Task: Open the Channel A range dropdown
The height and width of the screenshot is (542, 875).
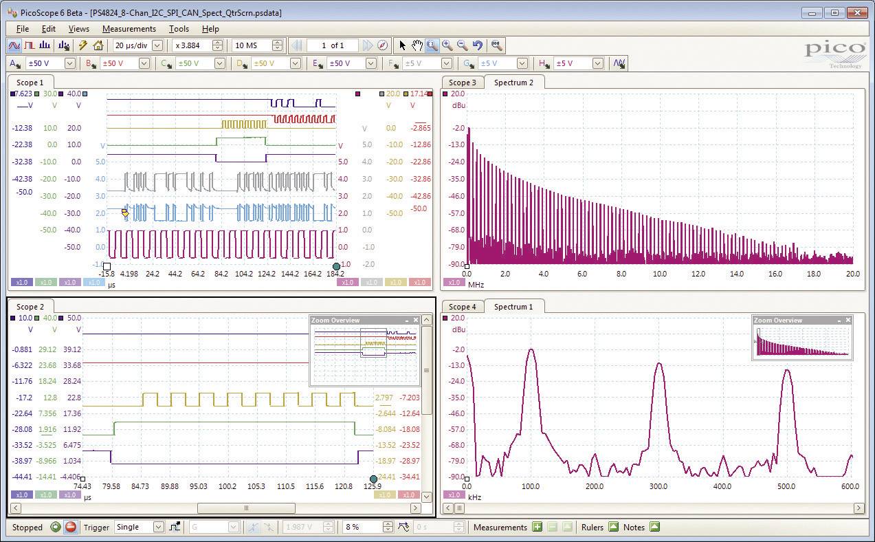Action: click(69, 63)
